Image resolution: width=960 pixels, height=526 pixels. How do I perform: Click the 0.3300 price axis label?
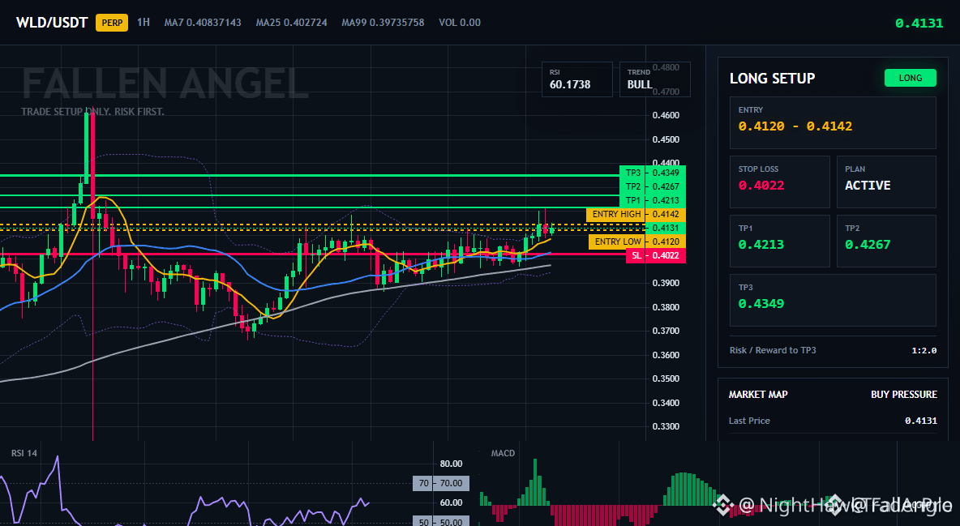pos(666,426)
